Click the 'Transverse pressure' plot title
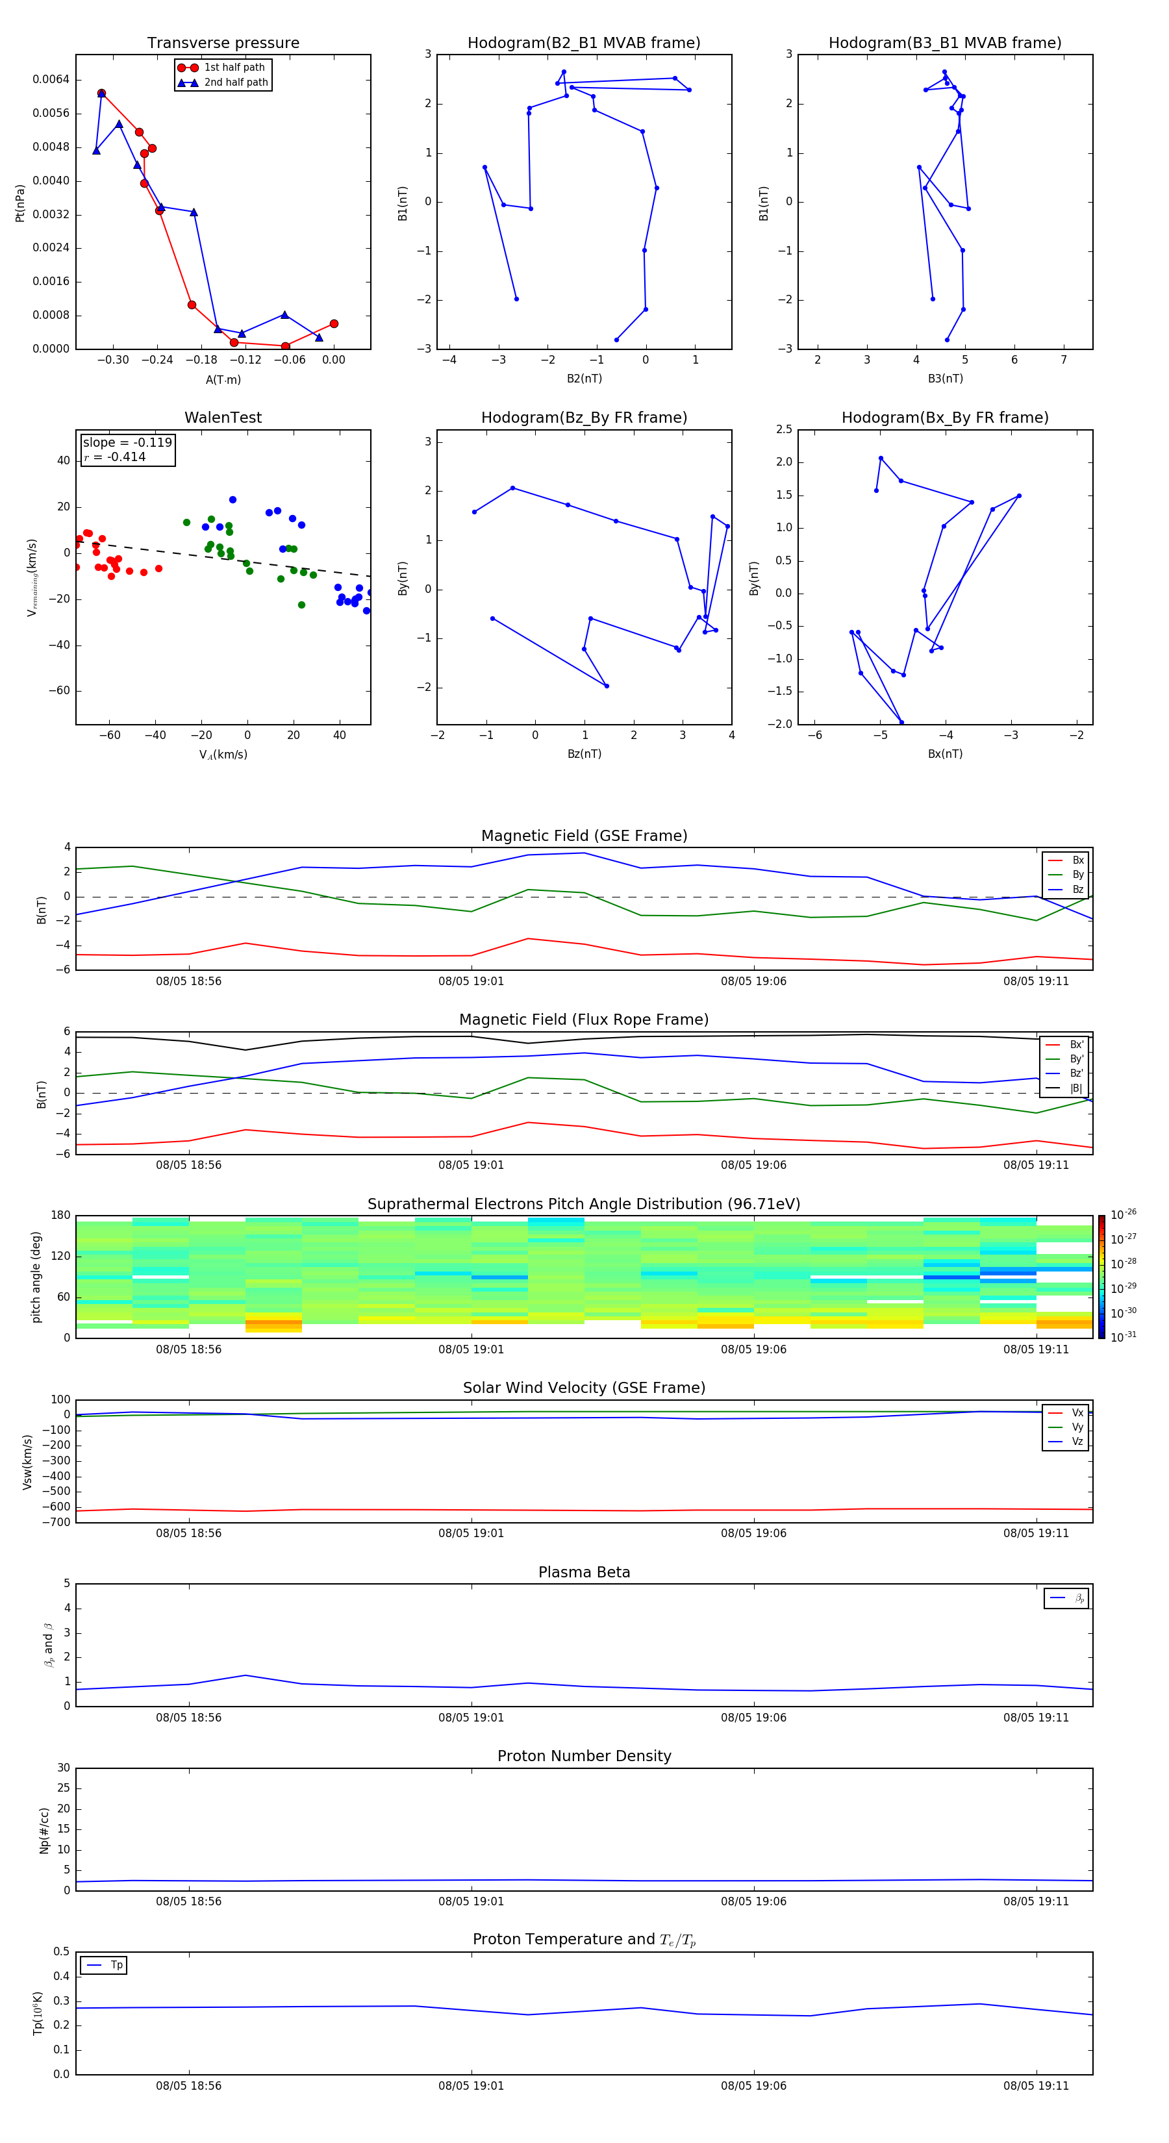The image size is (1169, 2143). (223, 44)
